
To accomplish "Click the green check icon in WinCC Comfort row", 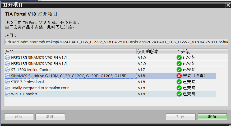I will click(x=179, y=94).
